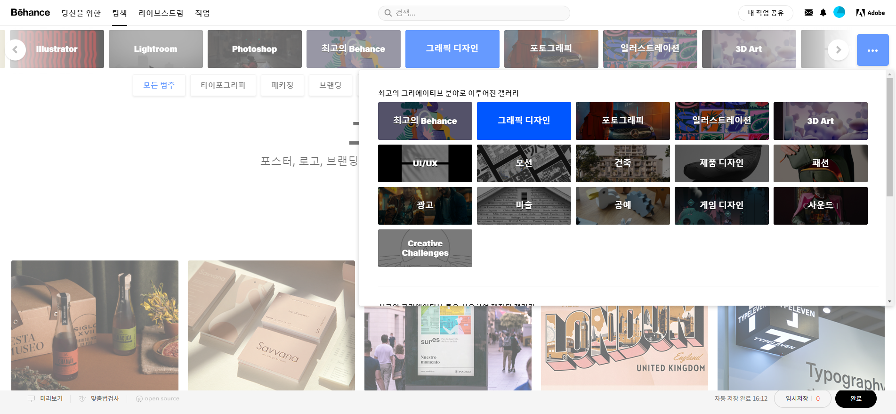Click the black 완료 button
The image size is (896, 414).
(x=856, y=399)
